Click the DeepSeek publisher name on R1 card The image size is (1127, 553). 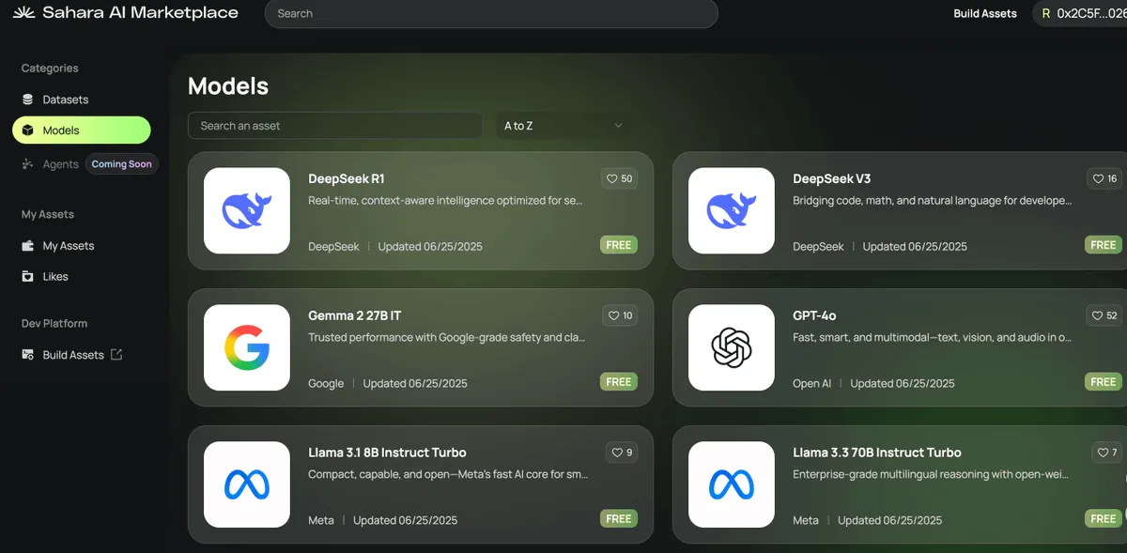tap(333, 247)
